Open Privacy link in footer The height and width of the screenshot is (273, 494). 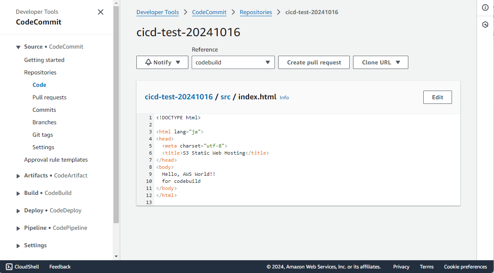point(401,267)
